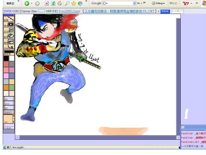Refresh the page with Refresh icon
This screenshot has width=206, height=155.
click(53, 3)
